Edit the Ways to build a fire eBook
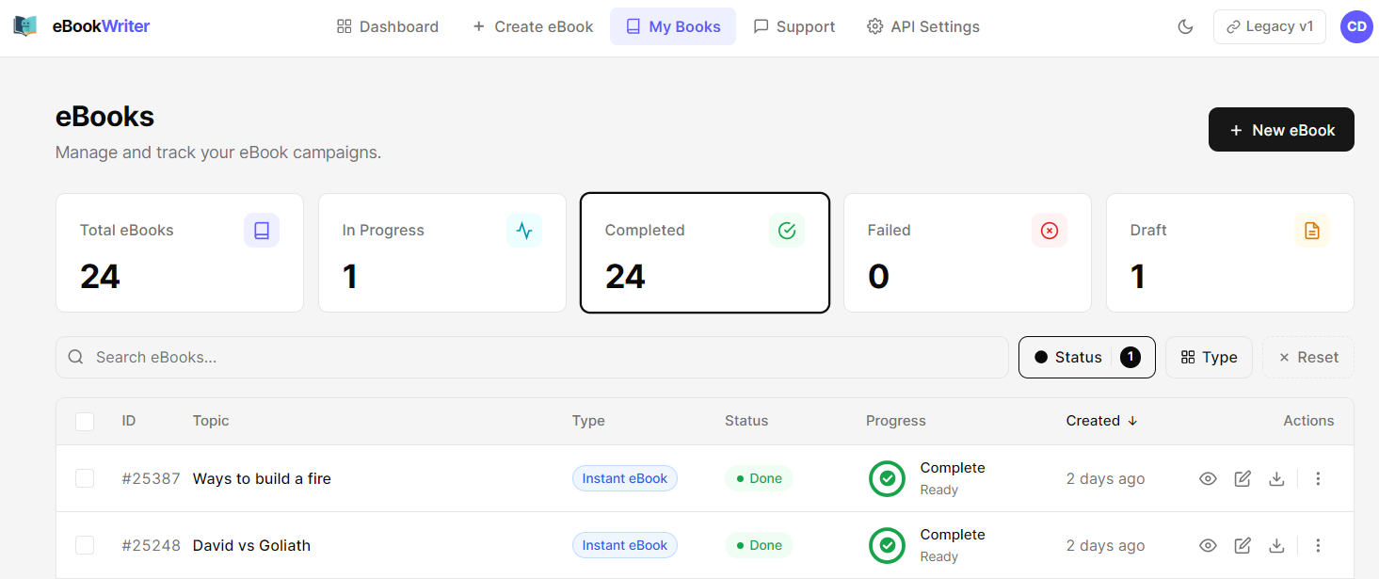This screenshot has width=1379, height=579. coord(1243,478)
